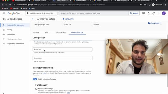Viewport: 168px width, 94px height.
Task: Click the search bar for resources and docs
Action: coord(94,13)
